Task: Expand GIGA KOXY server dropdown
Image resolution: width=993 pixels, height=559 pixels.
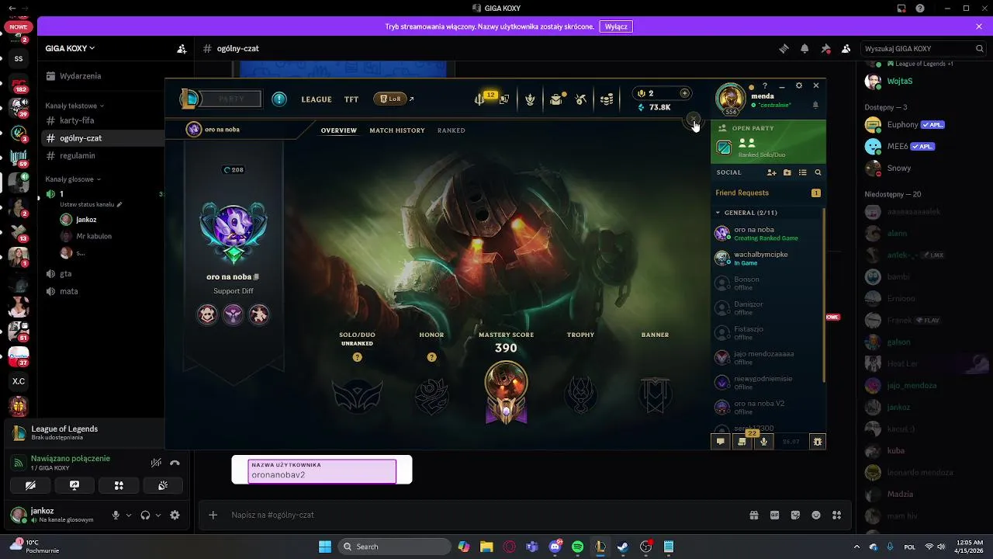Action: tap(71, 48)
